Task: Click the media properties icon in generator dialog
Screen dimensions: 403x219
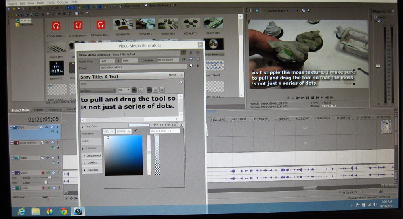Action: (x=198, y=59)
